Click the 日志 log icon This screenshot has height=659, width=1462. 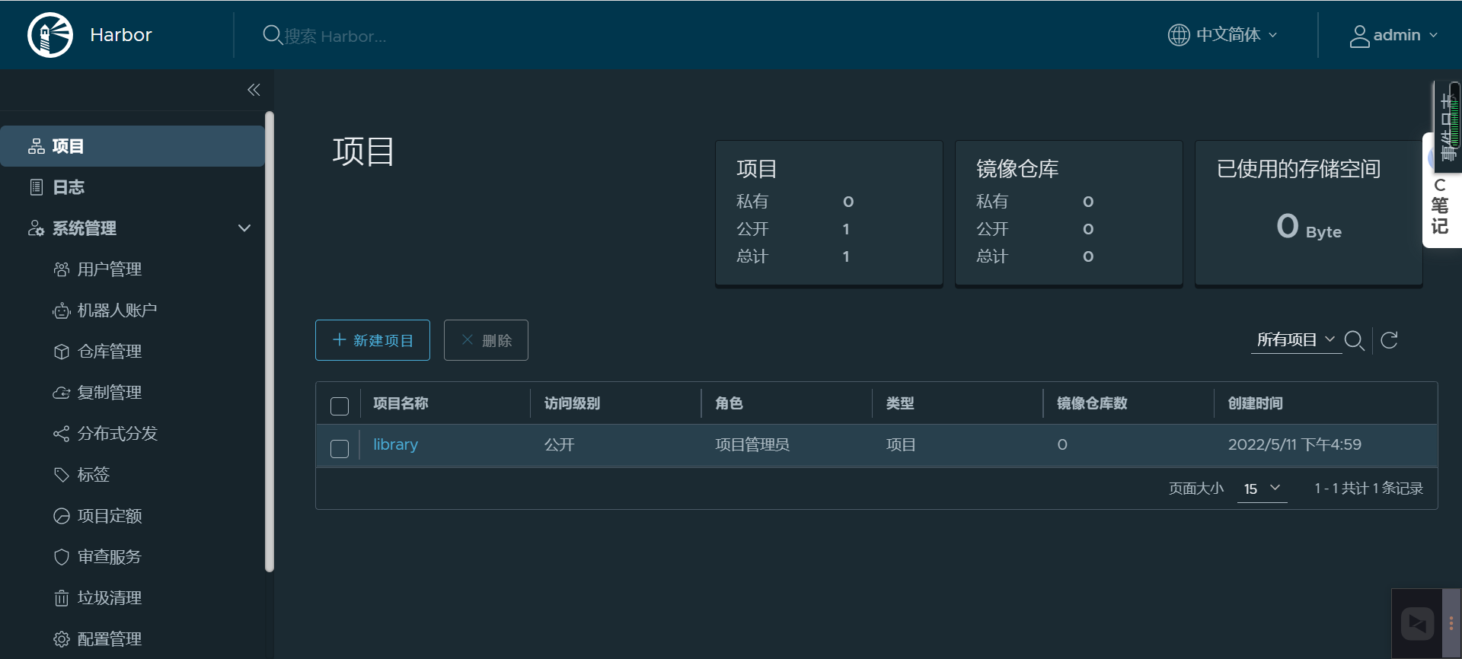36,187
